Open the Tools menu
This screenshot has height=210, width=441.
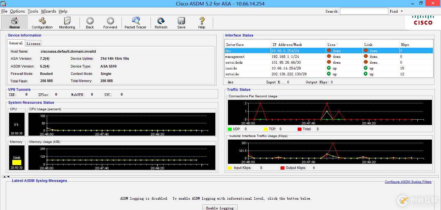pyautogui.click(x=33, y=11)
